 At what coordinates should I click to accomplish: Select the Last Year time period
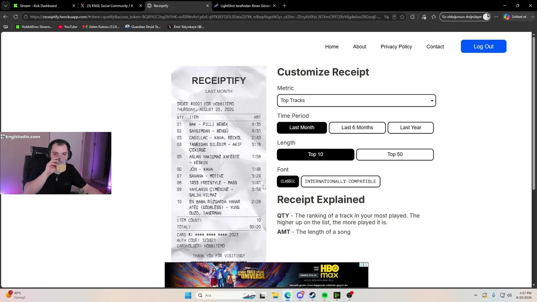411,128
